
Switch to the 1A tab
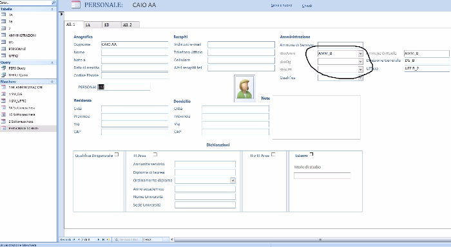(x=93, y=24)
